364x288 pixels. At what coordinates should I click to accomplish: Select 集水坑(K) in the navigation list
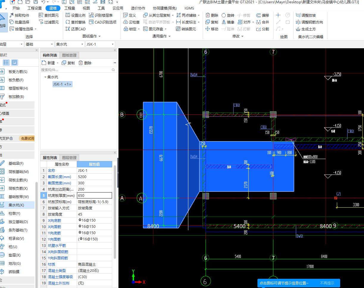17,205
